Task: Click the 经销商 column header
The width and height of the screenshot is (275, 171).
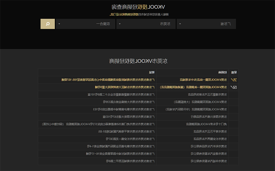Action: (x=223, y=72)
